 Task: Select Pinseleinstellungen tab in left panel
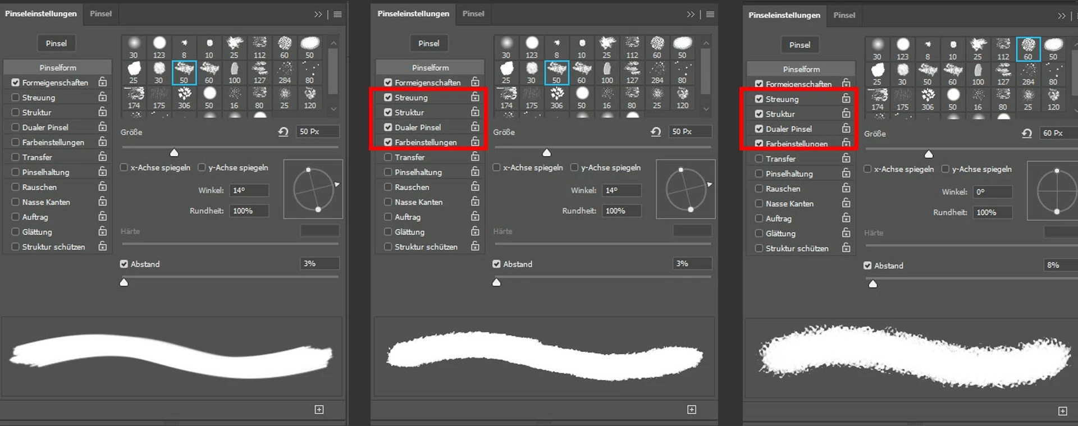point(41,13)
